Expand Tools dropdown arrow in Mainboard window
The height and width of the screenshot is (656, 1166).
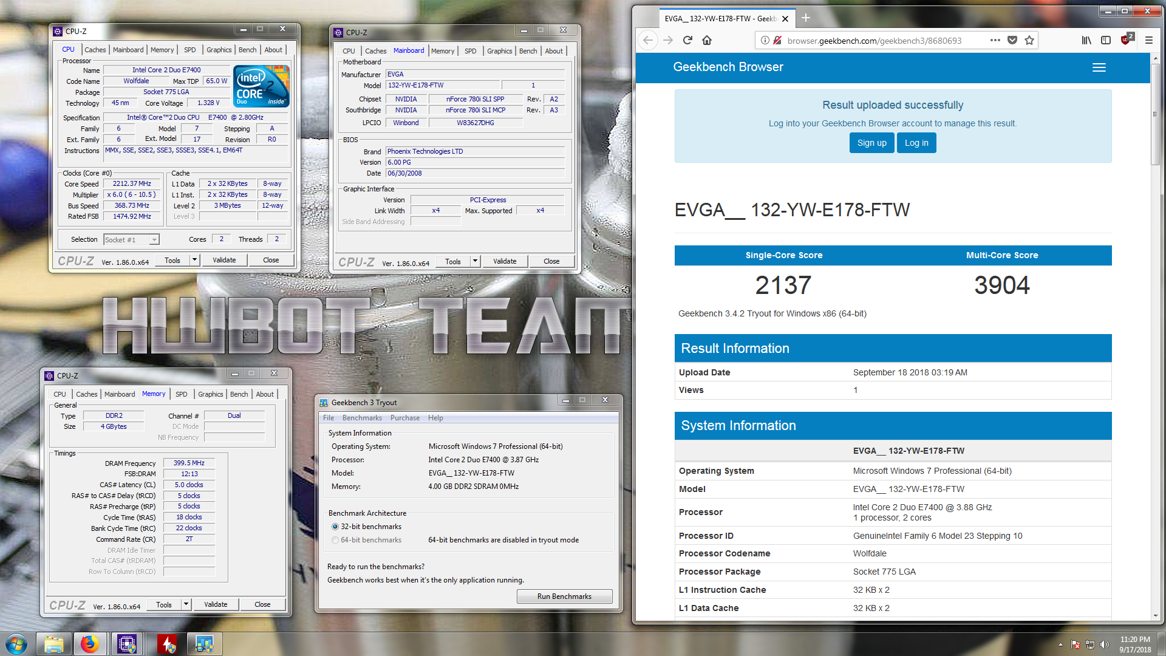coord(475,261)
